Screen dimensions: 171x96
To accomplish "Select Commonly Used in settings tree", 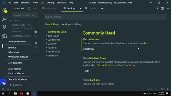I will 57,32.
